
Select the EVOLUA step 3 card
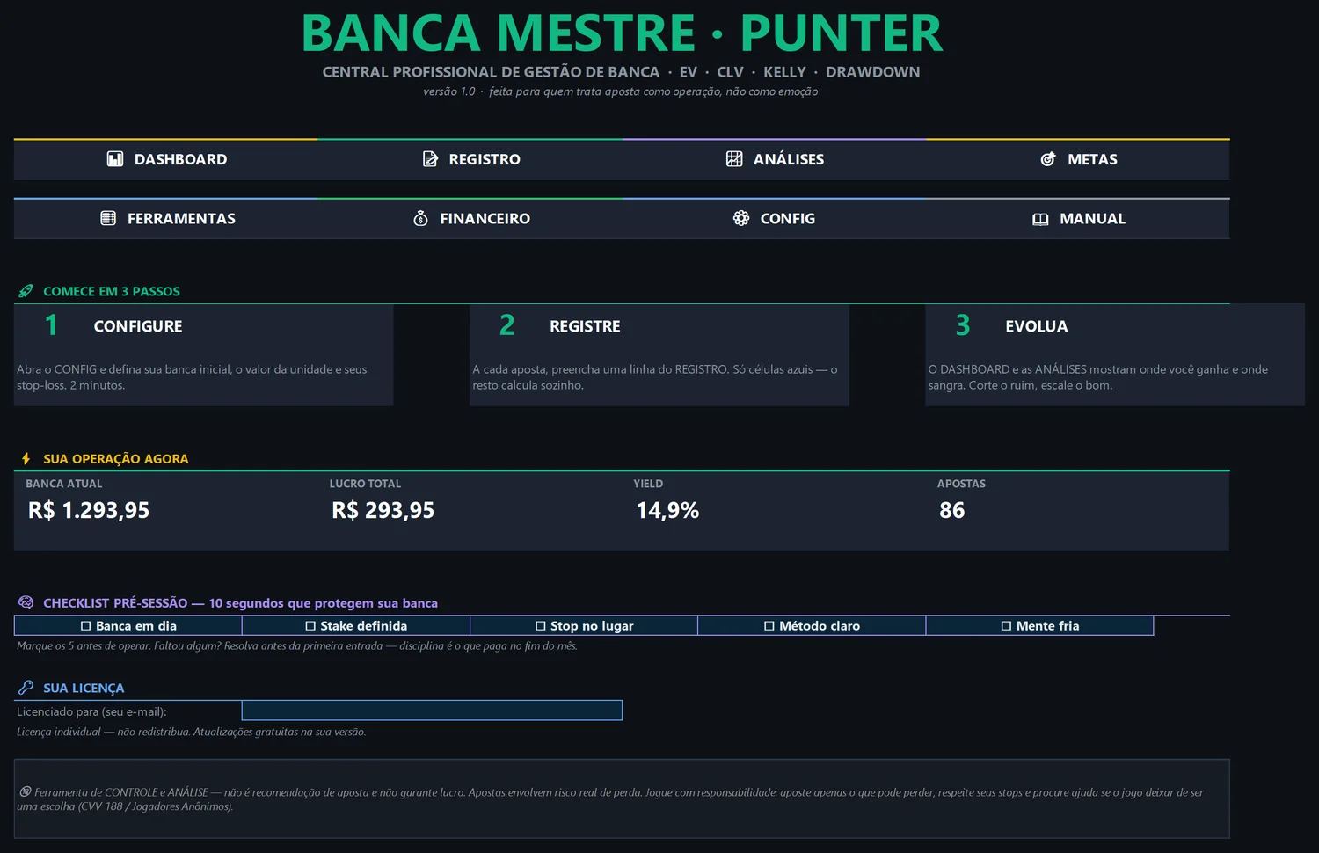pos(1115,355)
